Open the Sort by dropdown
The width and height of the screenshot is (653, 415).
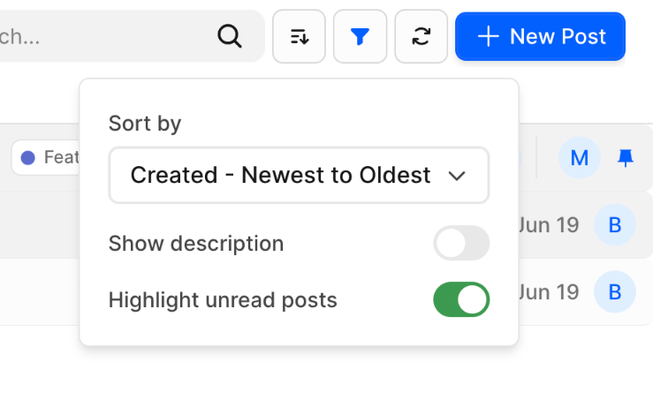(299, 175)
